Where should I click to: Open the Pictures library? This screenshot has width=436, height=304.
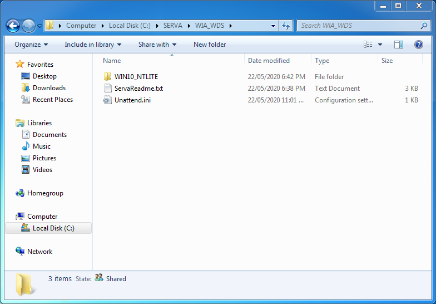coord(44,158)
